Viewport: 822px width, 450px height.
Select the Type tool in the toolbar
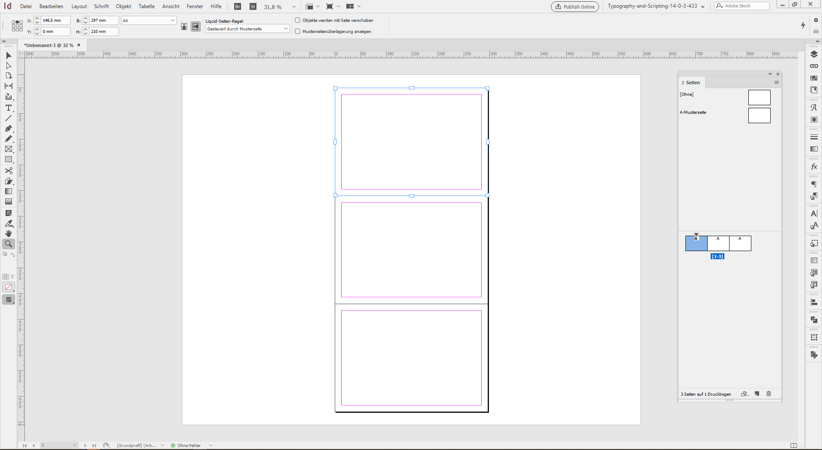(8, 108)
